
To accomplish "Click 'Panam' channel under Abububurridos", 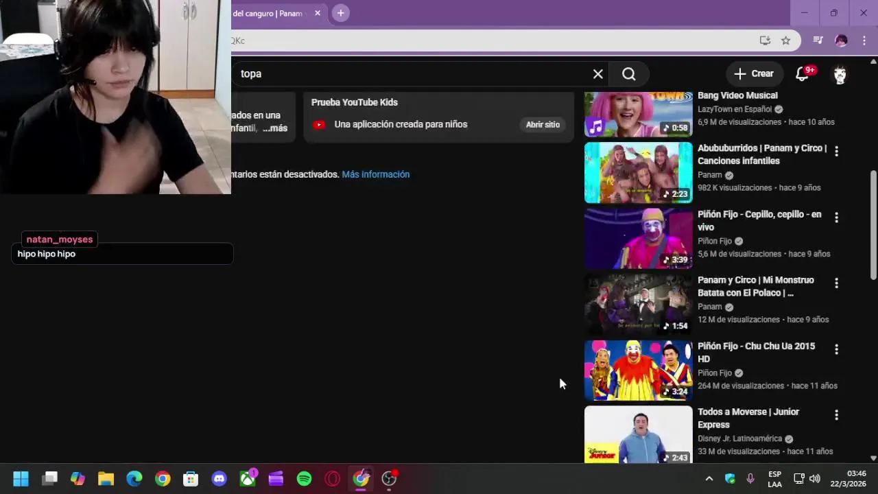I will point(710,175).
